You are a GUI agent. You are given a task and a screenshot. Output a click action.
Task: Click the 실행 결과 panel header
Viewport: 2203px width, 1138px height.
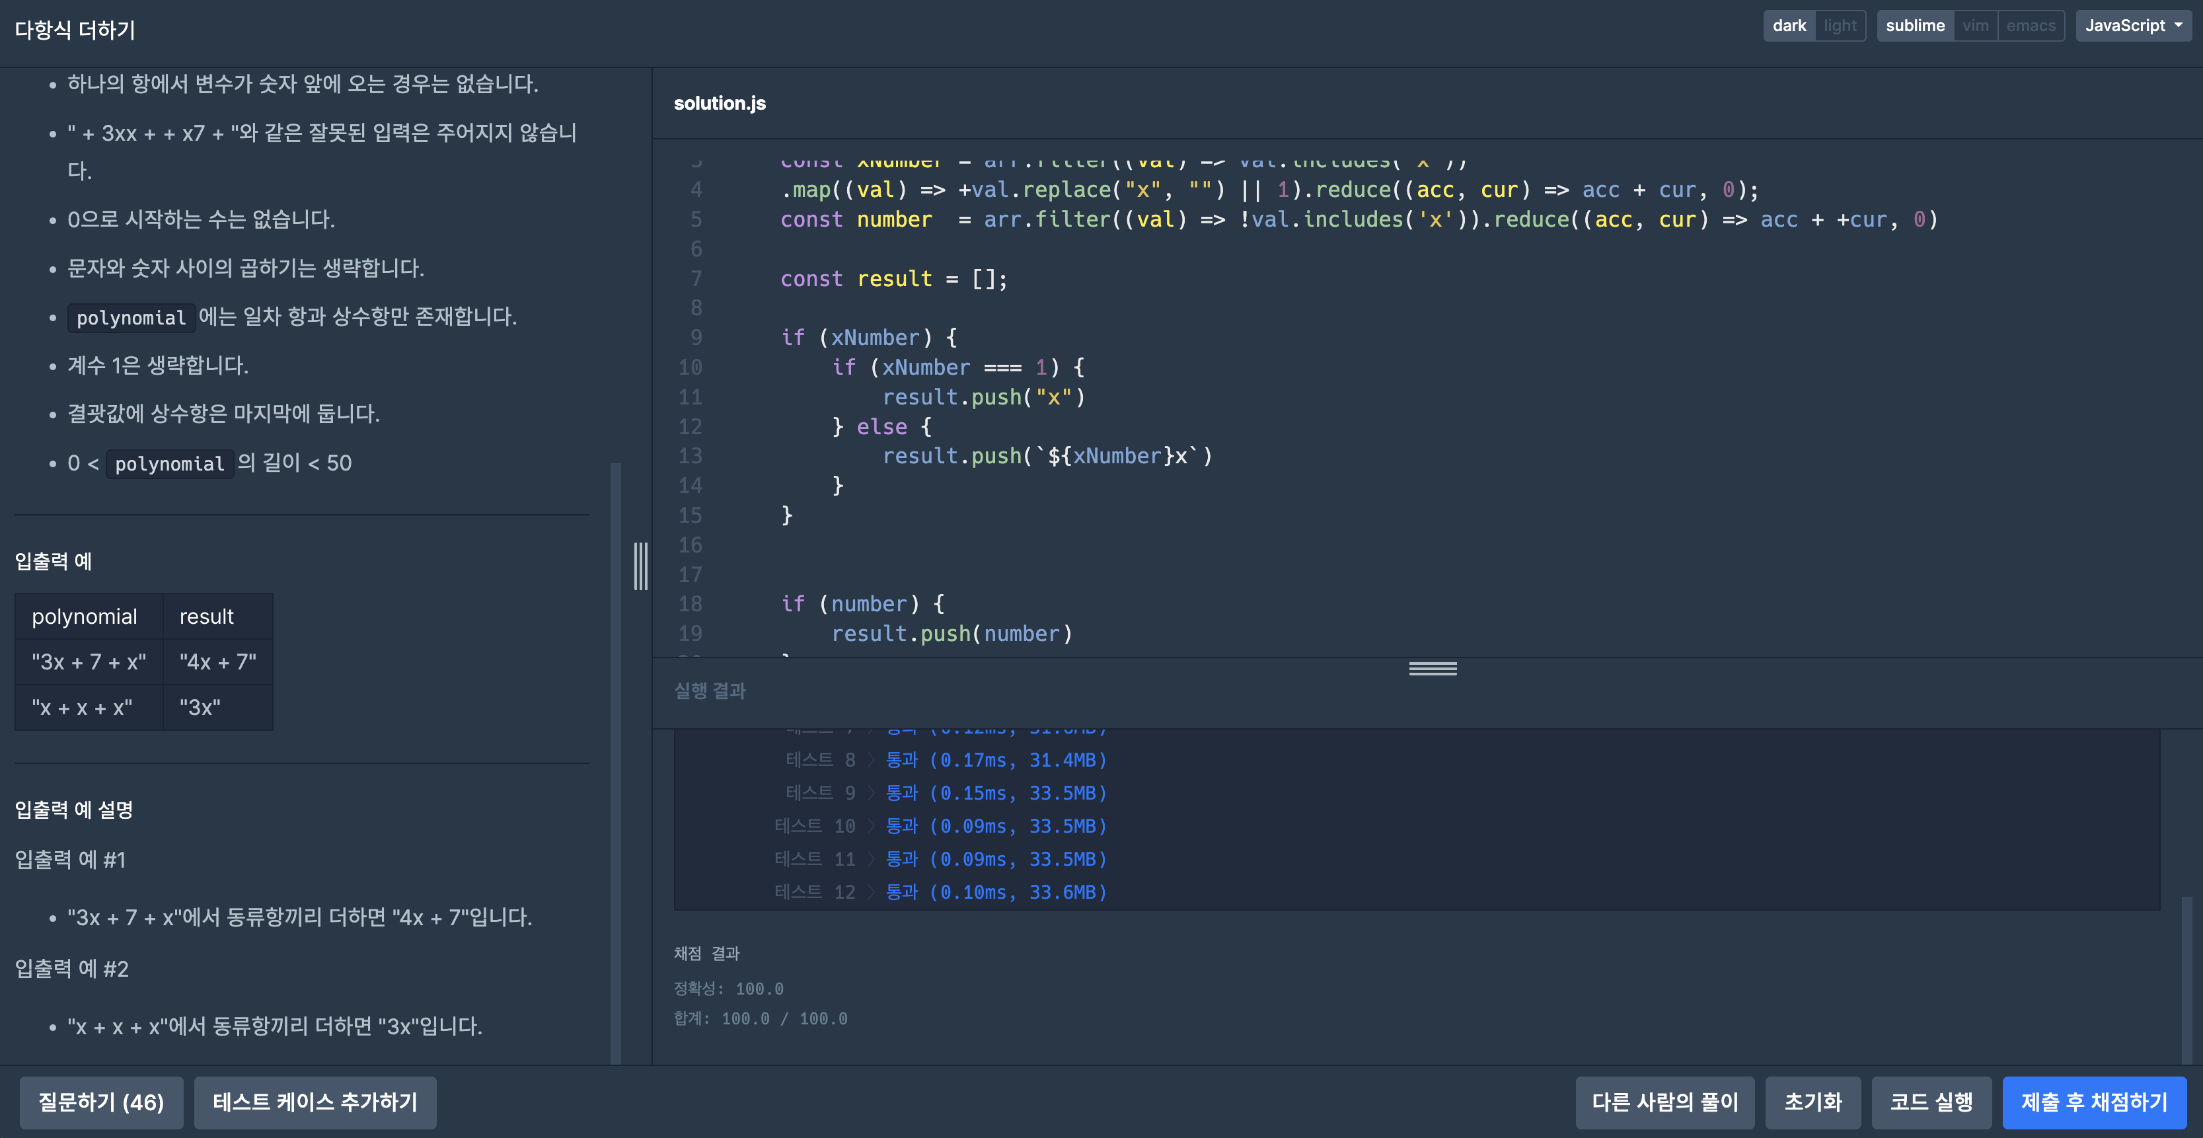click(x=710, y=691)
